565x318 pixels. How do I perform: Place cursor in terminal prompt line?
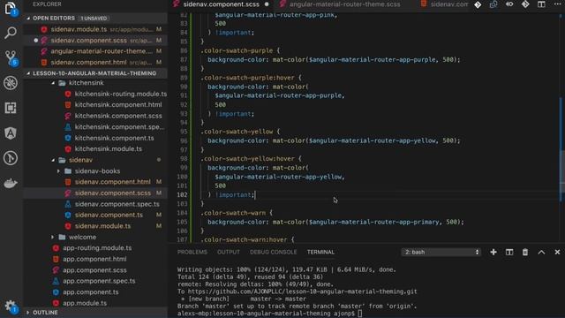click(269, 314)
